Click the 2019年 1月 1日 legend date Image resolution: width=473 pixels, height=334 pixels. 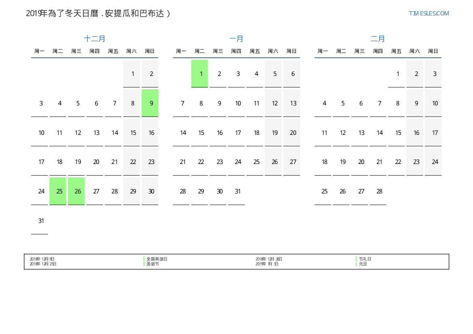[267, 264]
